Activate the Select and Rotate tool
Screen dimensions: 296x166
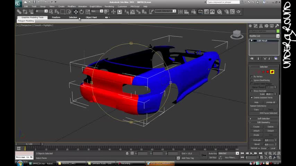(81, 12)
